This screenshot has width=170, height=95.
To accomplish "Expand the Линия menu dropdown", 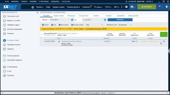I will [40, 7].
